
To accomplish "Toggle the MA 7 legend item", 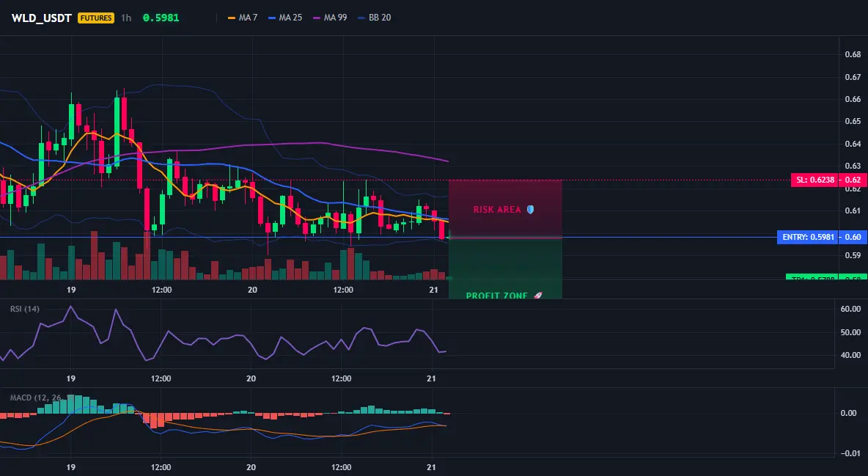I will tap(243, 18).
